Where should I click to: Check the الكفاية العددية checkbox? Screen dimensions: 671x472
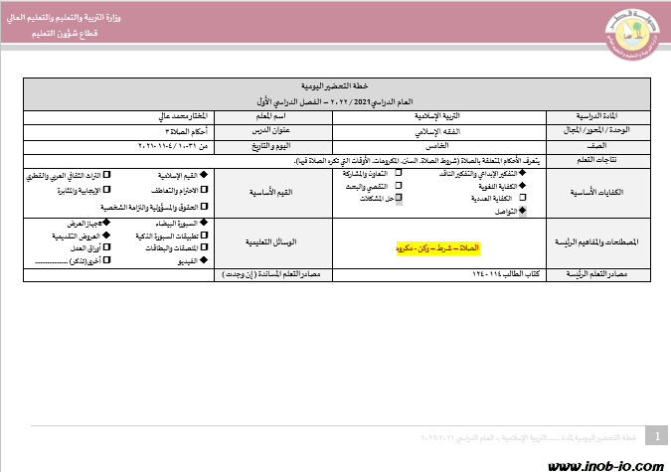[x=523, y=199]
